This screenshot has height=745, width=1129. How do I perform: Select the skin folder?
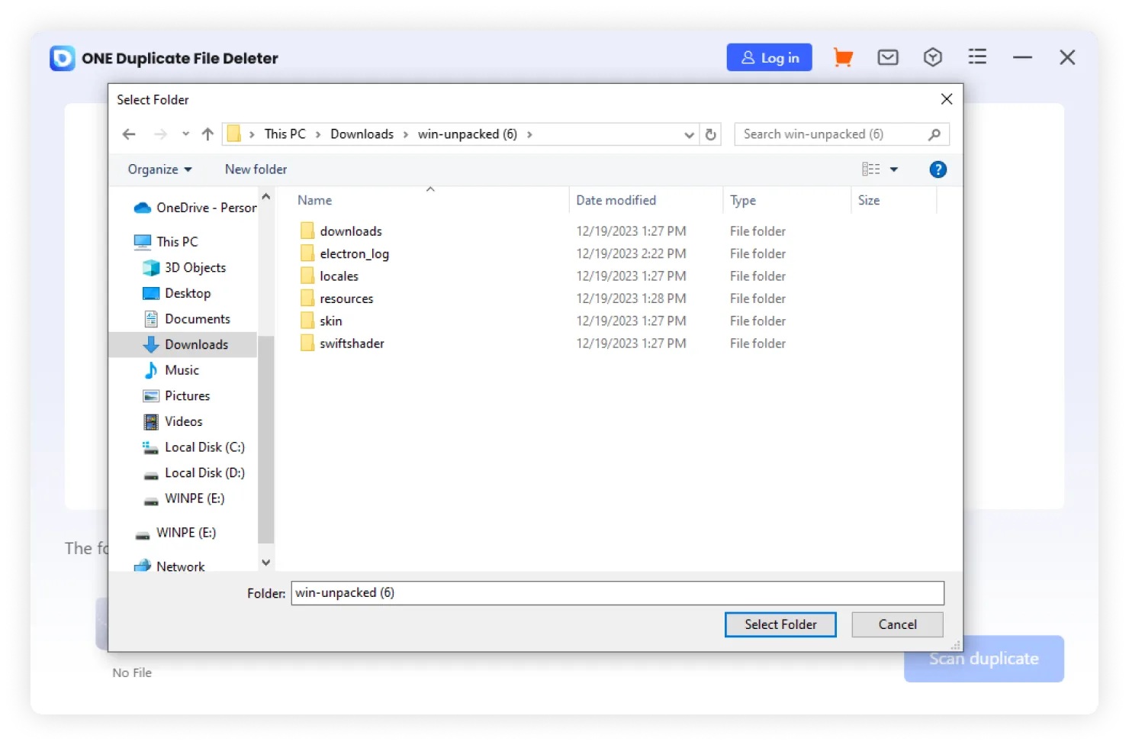[x=330, y=321]
